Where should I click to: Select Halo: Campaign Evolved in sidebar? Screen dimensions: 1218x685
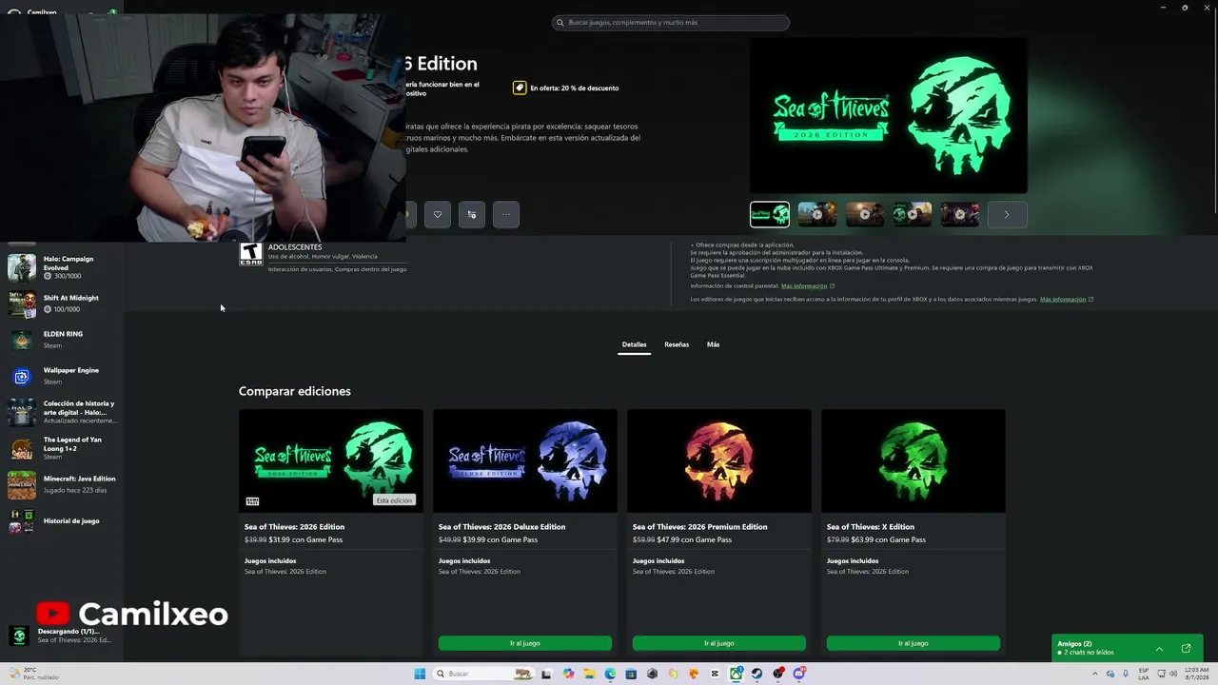tap(62, 267)
